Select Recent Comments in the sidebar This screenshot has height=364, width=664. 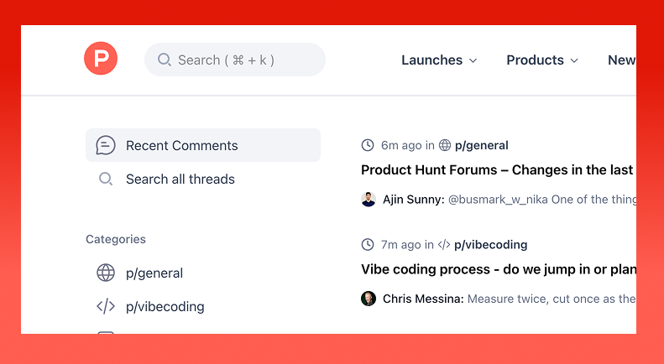click(182, 145)
